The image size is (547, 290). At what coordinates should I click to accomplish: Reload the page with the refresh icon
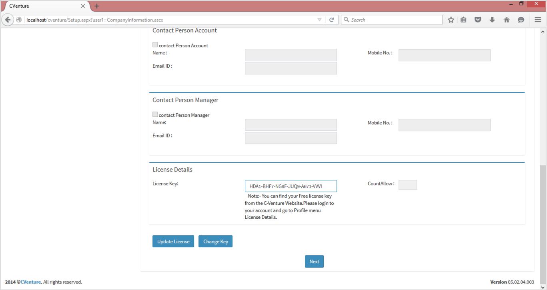point(331,20)
